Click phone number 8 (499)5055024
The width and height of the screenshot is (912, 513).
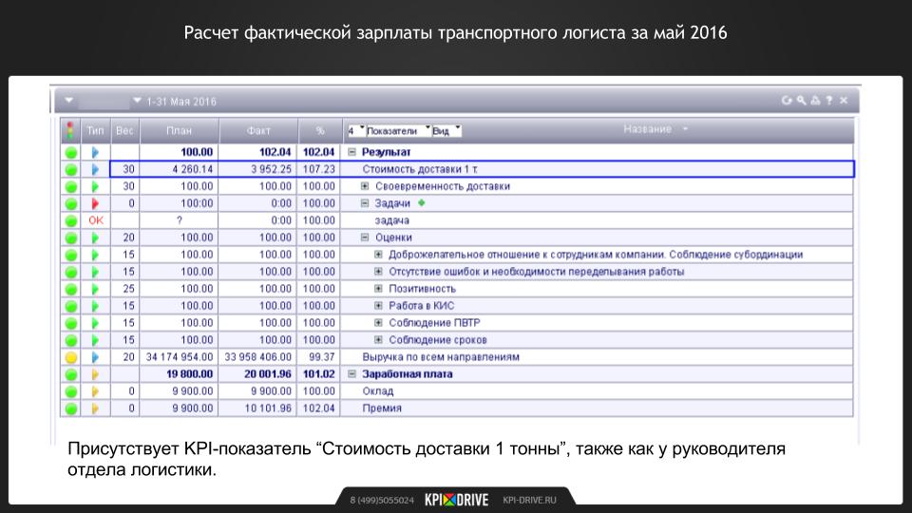tap(382, 501)
